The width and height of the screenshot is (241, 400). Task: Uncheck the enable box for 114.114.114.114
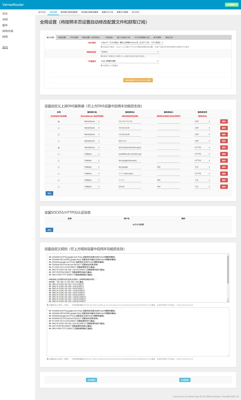point(59,122)
